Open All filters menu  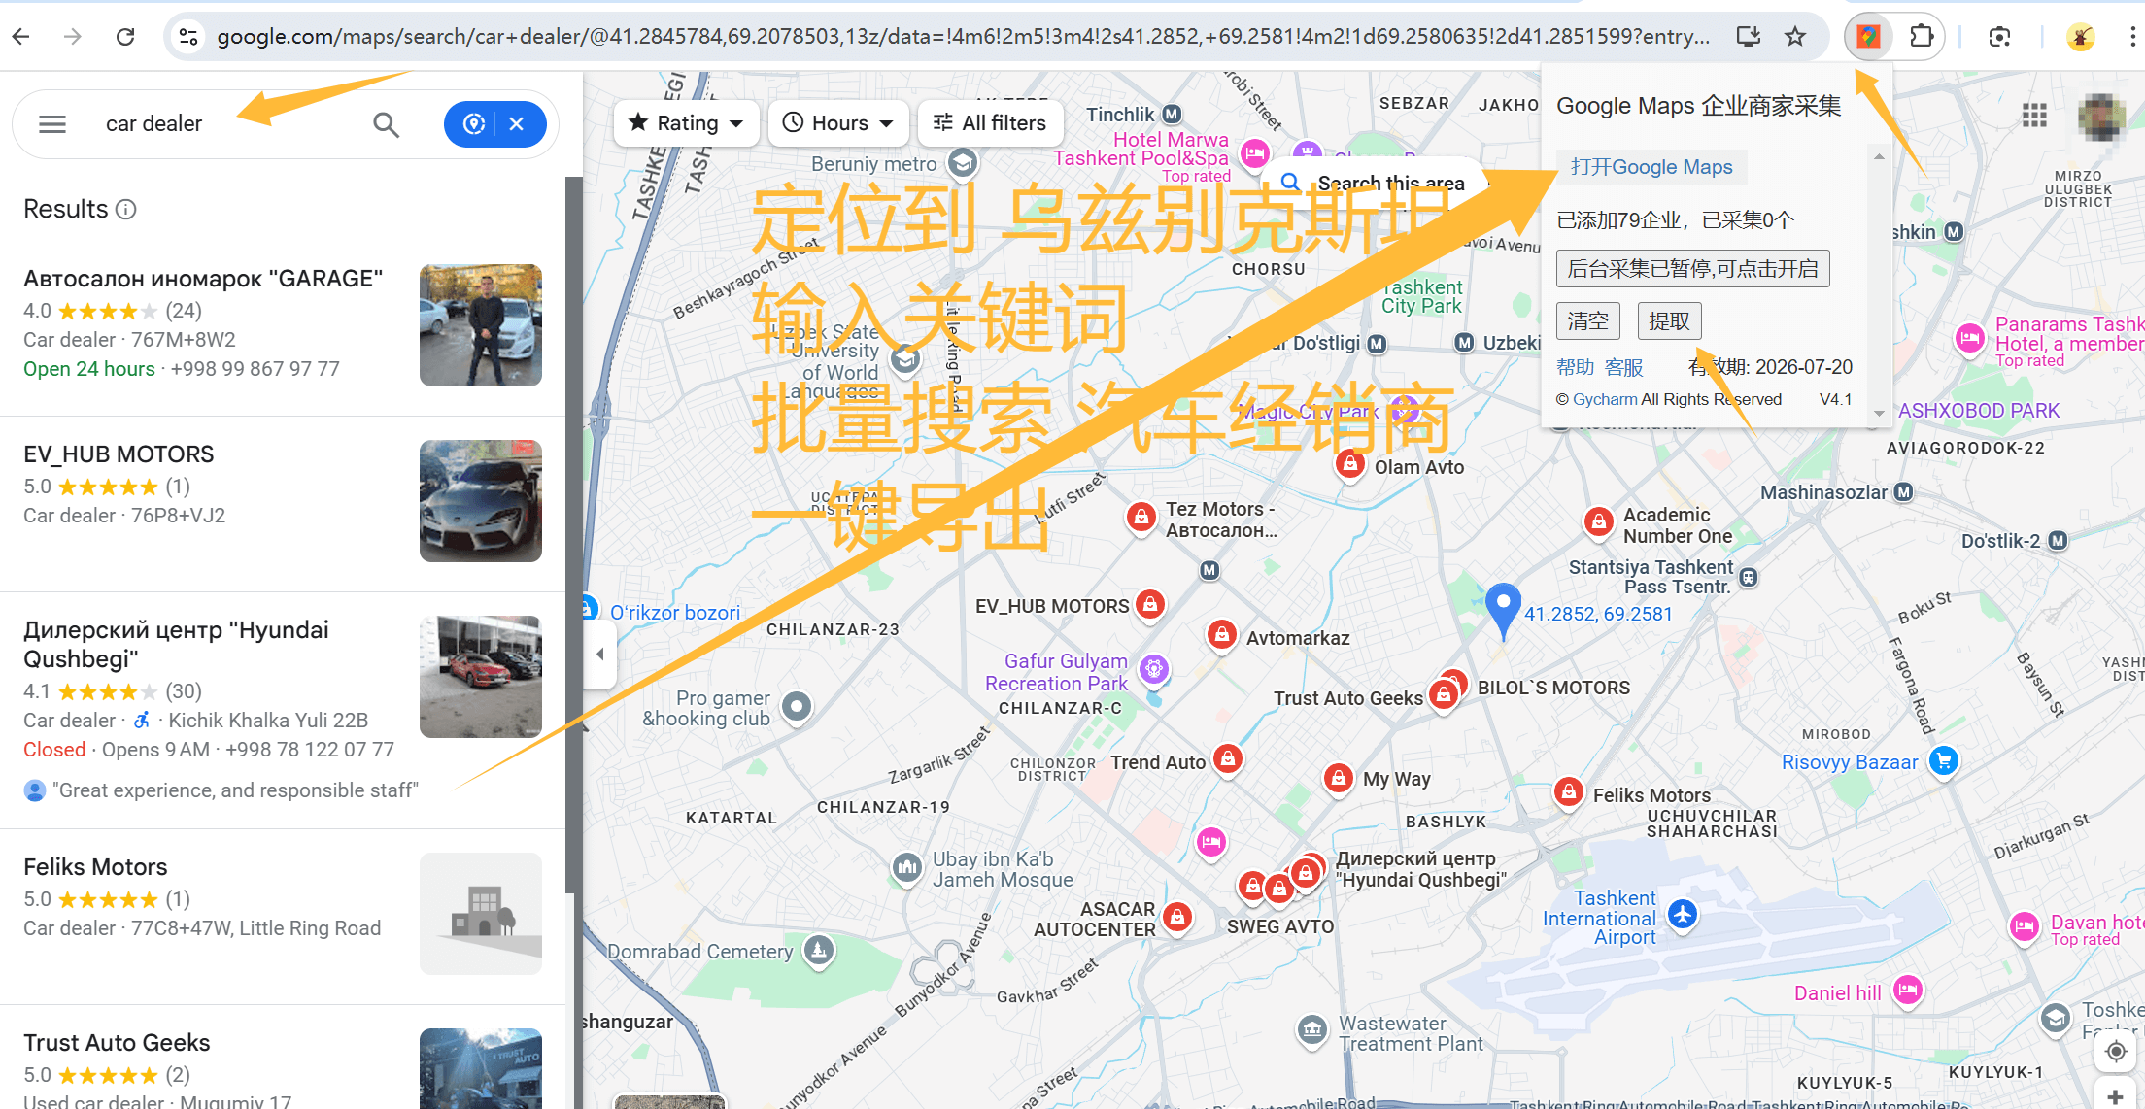pos(989,123)
